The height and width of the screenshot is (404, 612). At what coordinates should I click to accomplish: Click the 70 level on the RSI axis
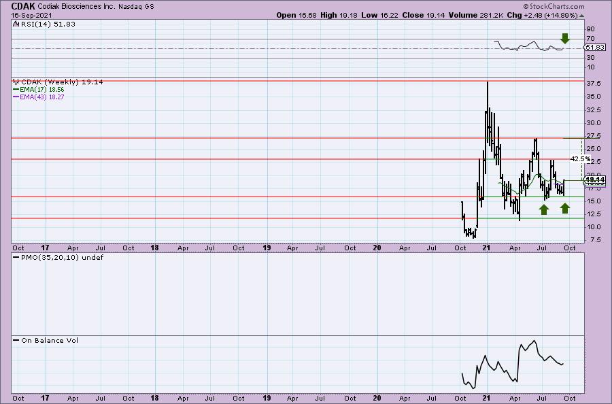[x=590, y=38]
